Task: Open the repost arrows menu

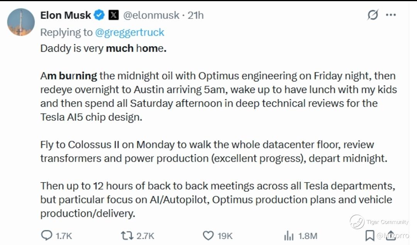Action: (x=126, y=235)
